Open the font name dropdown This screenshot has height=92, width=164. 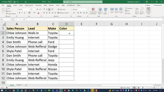[30, 9]
